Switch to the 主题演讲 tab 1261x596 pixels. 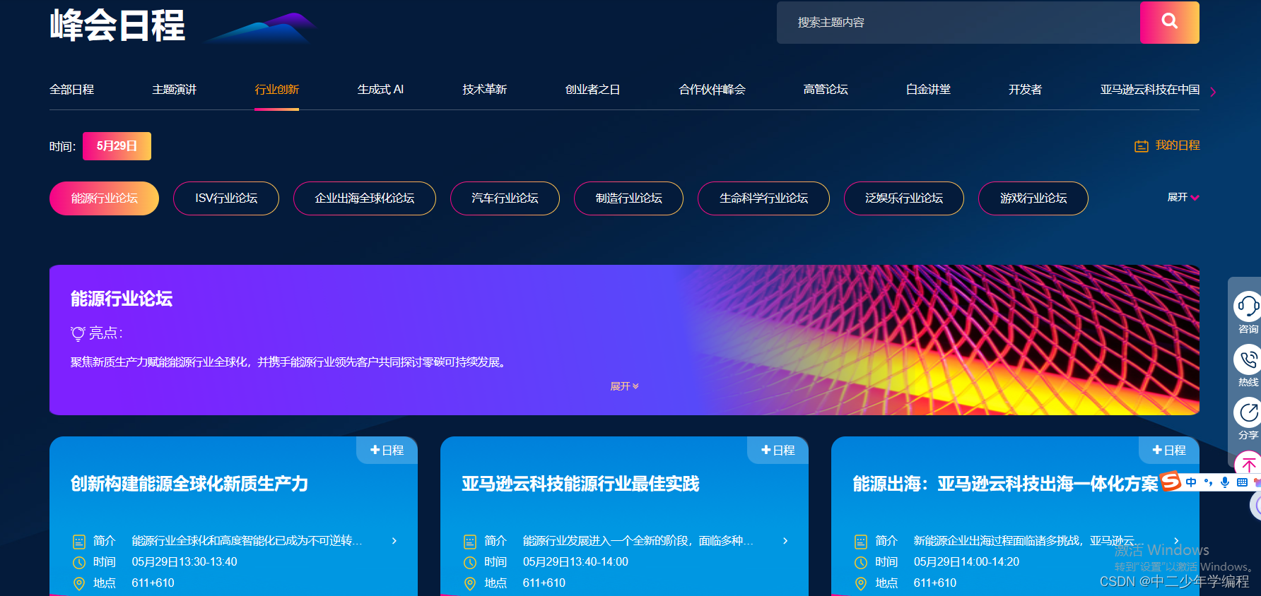(174, 90)
